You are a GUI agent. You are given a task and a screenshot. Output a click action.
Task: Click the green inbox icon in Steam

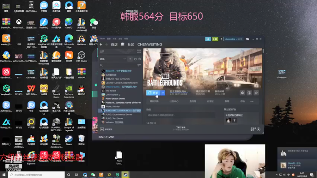point(215,39)
